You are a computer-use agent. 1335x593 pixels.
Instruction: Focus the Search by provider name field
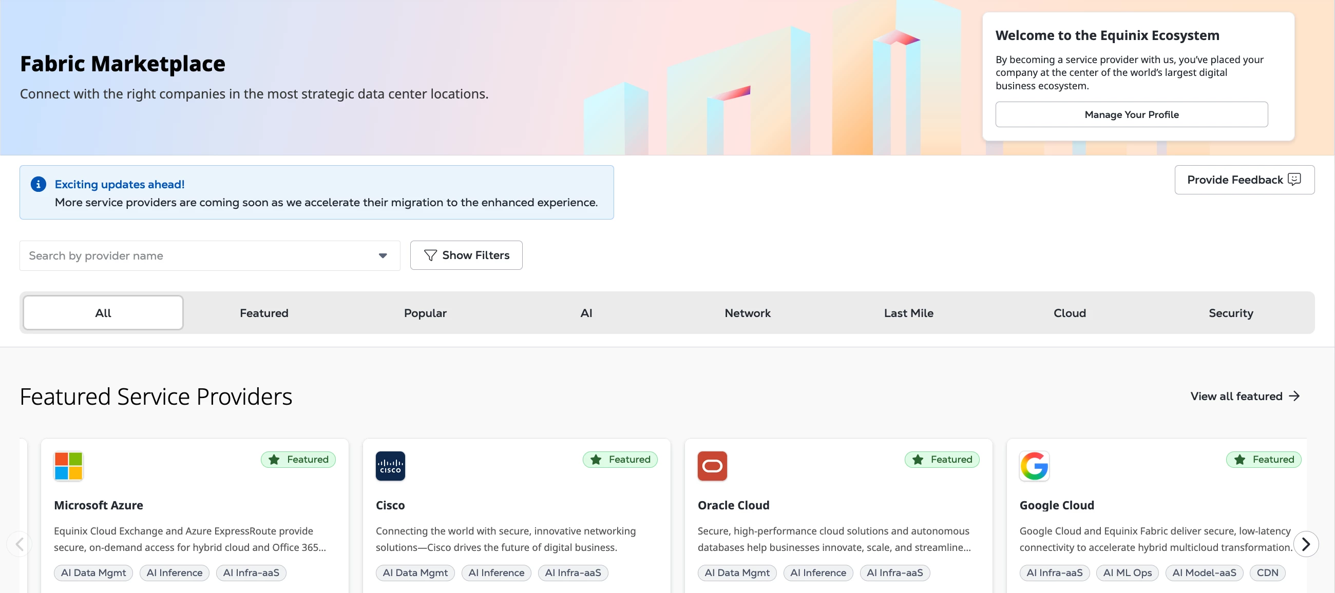(x=210, y=256)
